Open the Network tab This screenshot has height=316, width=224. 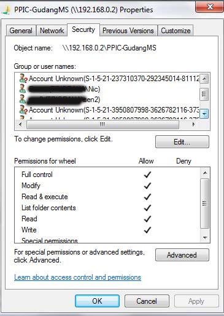click(x=52, y=31)
